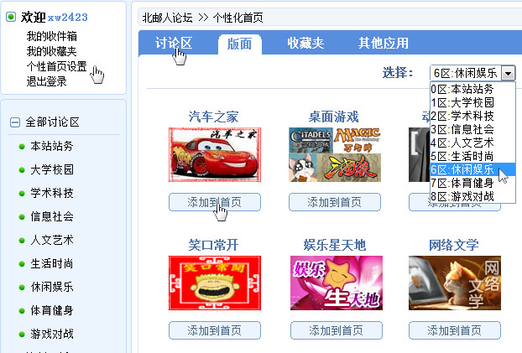Click 添加到首页 under 网络文学
522x353 pixels.
(455, 330)
